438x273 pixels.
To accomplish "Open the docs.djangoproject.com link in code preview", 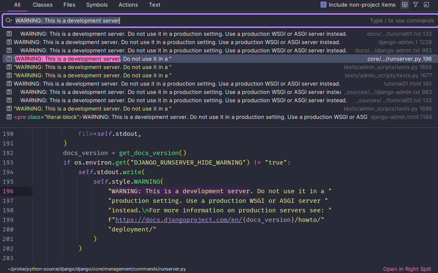I will coord(179,220).
